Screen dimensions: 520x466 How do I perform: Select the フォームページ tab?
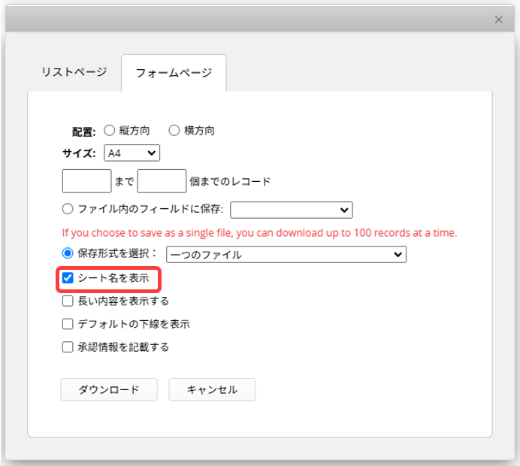tap(174, 73)
